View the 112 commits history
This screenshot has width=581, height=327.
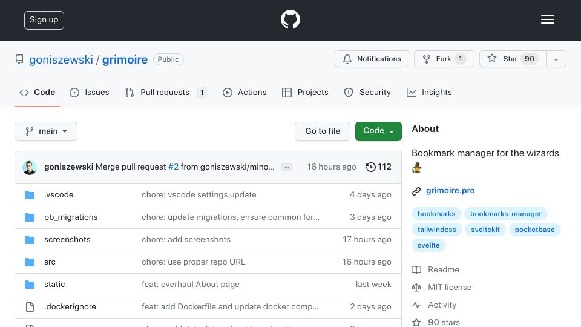coord(378,167)
